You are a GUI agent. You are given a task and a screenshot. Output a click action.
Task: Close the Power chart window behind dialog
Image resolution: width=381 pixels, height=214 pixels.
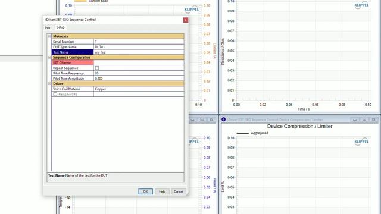pos(211,119)
